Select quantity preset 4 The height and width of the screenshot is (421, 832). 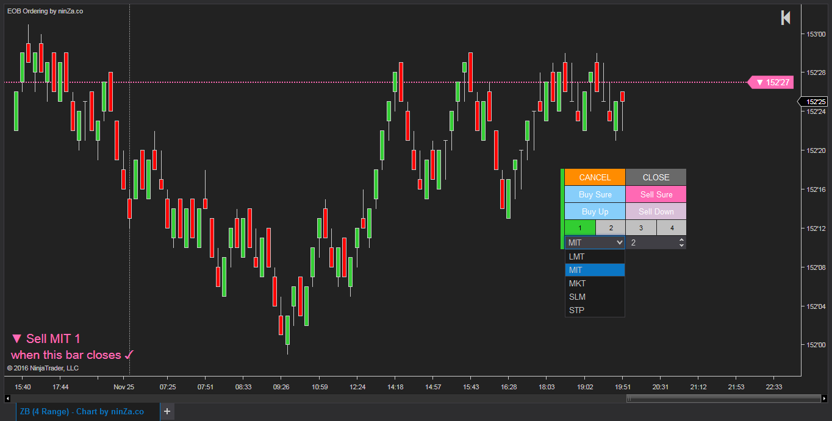point(671,227)
